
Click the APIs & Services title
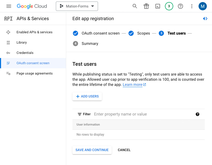pyautogui.click(x=33, y=19)
